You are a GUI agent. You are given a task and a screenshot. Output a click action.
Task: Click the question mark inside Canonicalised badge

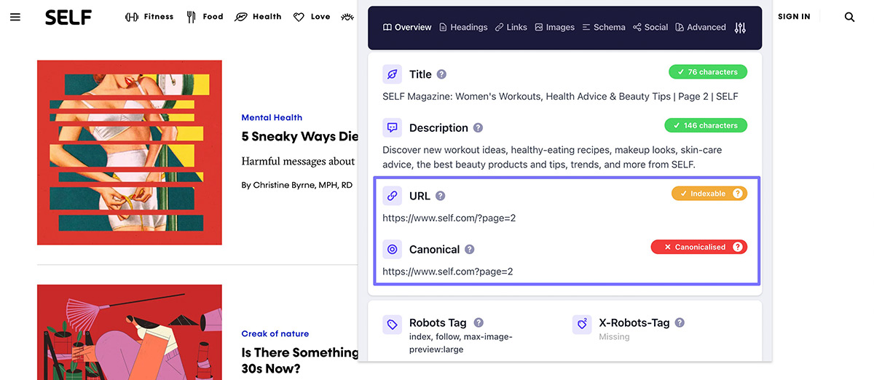tap(738, 247)
